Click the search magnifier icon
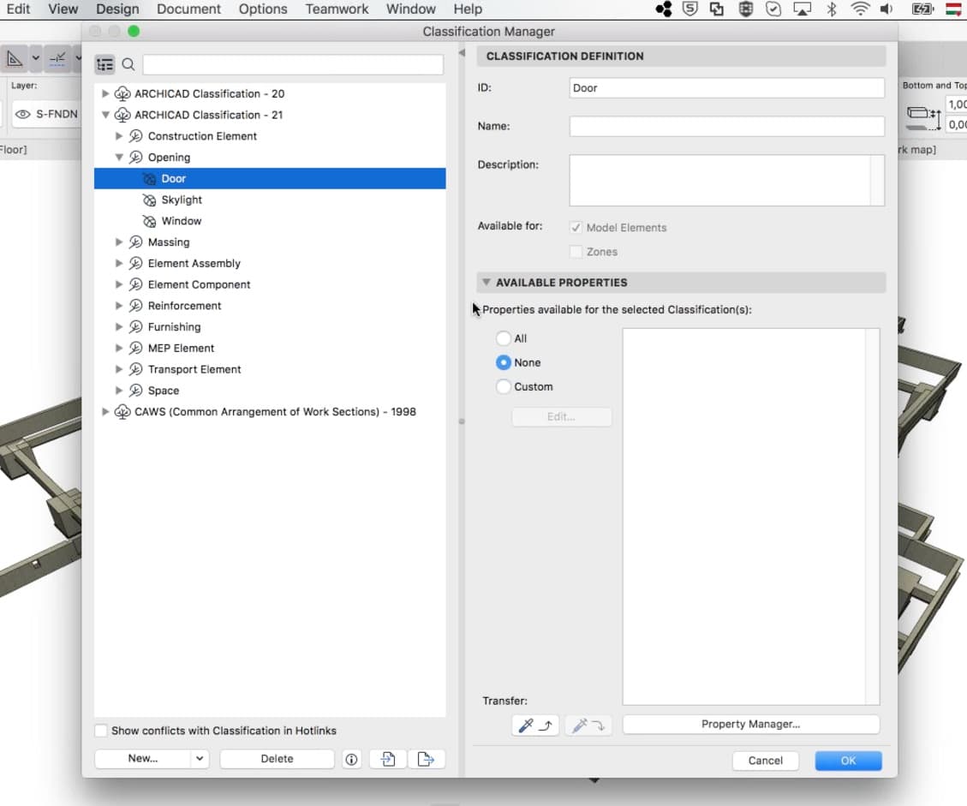Screen dimensions: 967x806 (128, 64)
